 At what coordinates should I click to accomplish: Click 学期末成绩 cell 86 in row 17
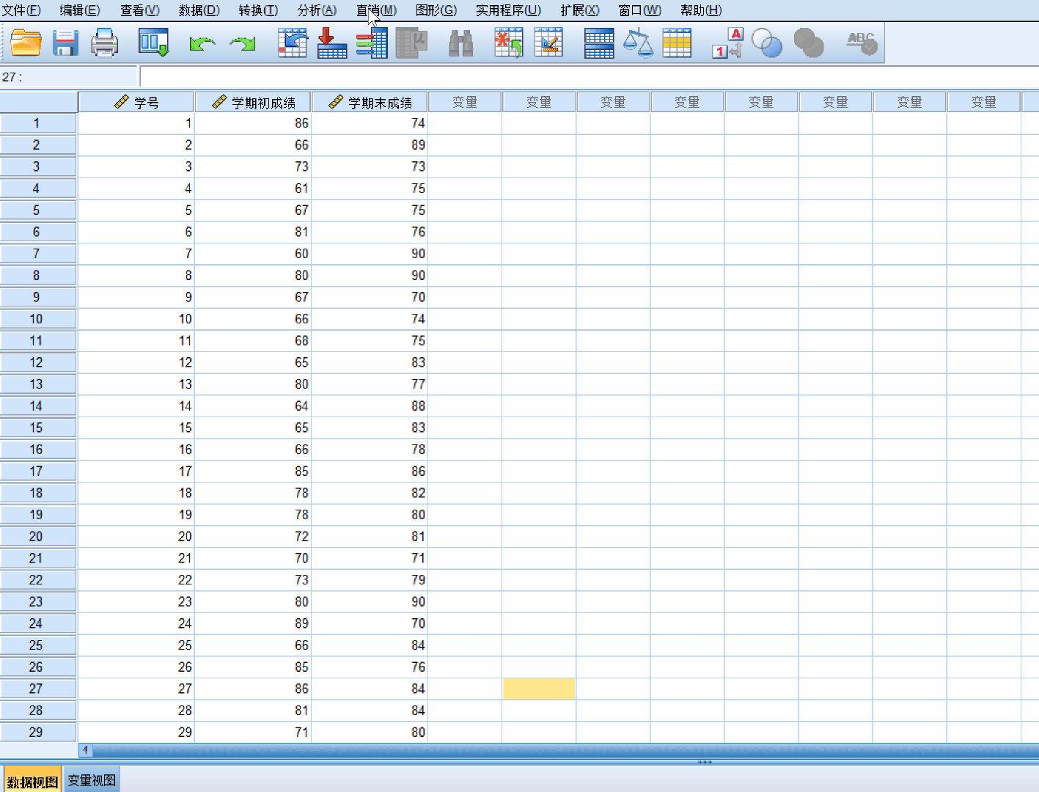[370, 472]
